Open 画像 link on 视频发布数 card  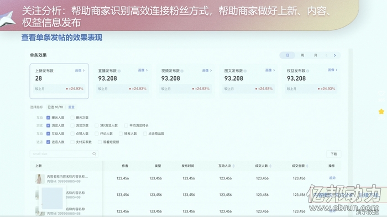[x=207, y=71]
